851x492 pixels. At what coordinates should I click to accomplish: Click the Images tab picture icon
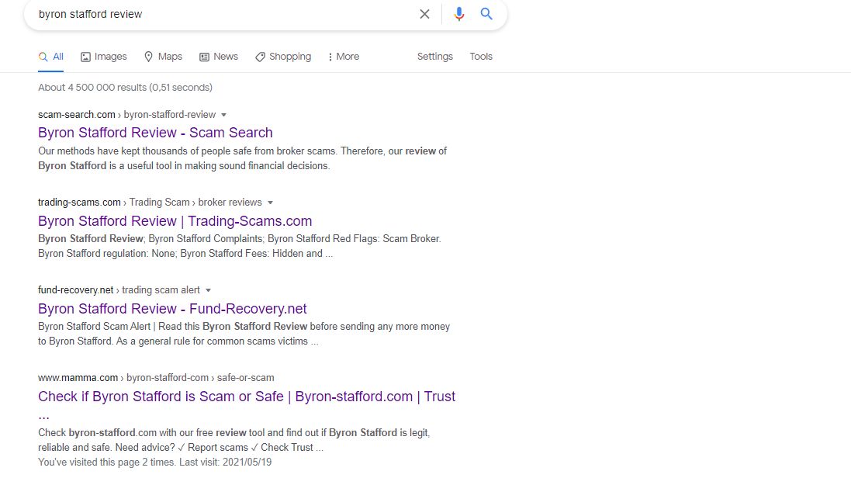(85, 57)
